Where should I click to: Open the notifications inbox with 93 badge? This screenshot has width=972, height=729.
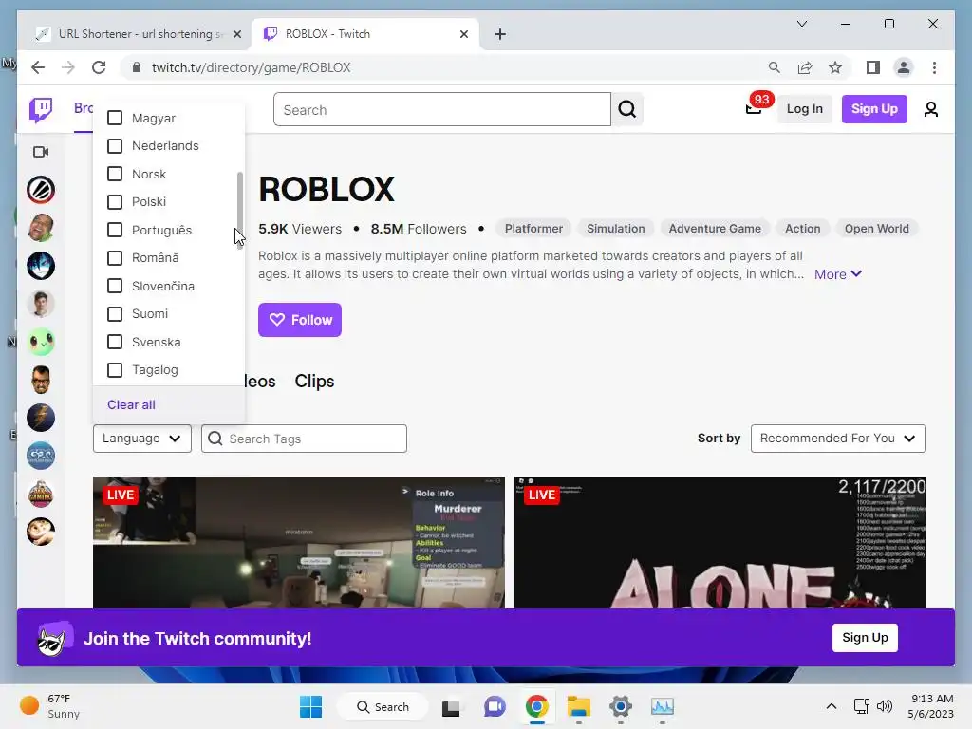(x=754, y=110)
